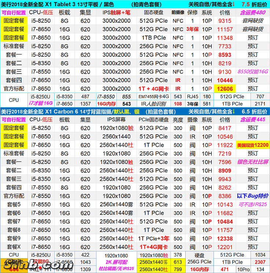The image size is (270, 273).
Task: Click the red 2307 price cell
Action: (260, 262)
